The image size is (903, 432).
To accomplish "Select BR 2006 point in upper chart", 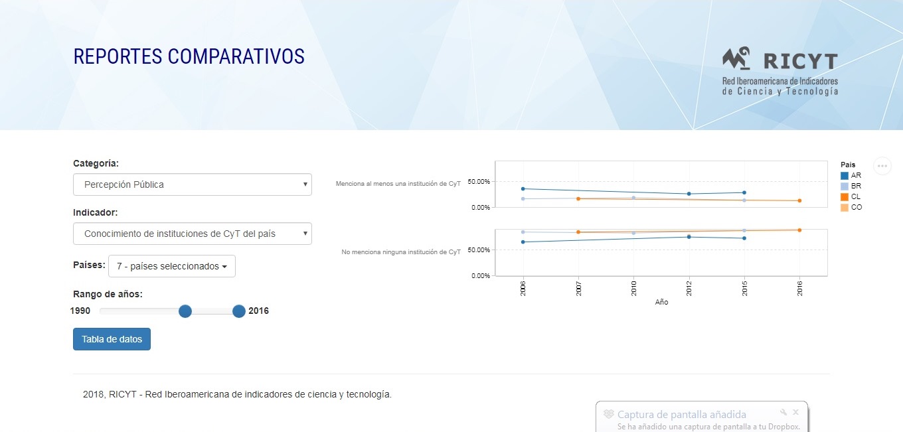I will point(523,198).
